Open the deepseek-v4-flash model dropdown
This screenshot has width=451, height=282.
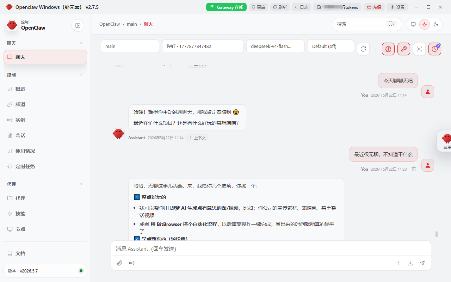point(276,46)
